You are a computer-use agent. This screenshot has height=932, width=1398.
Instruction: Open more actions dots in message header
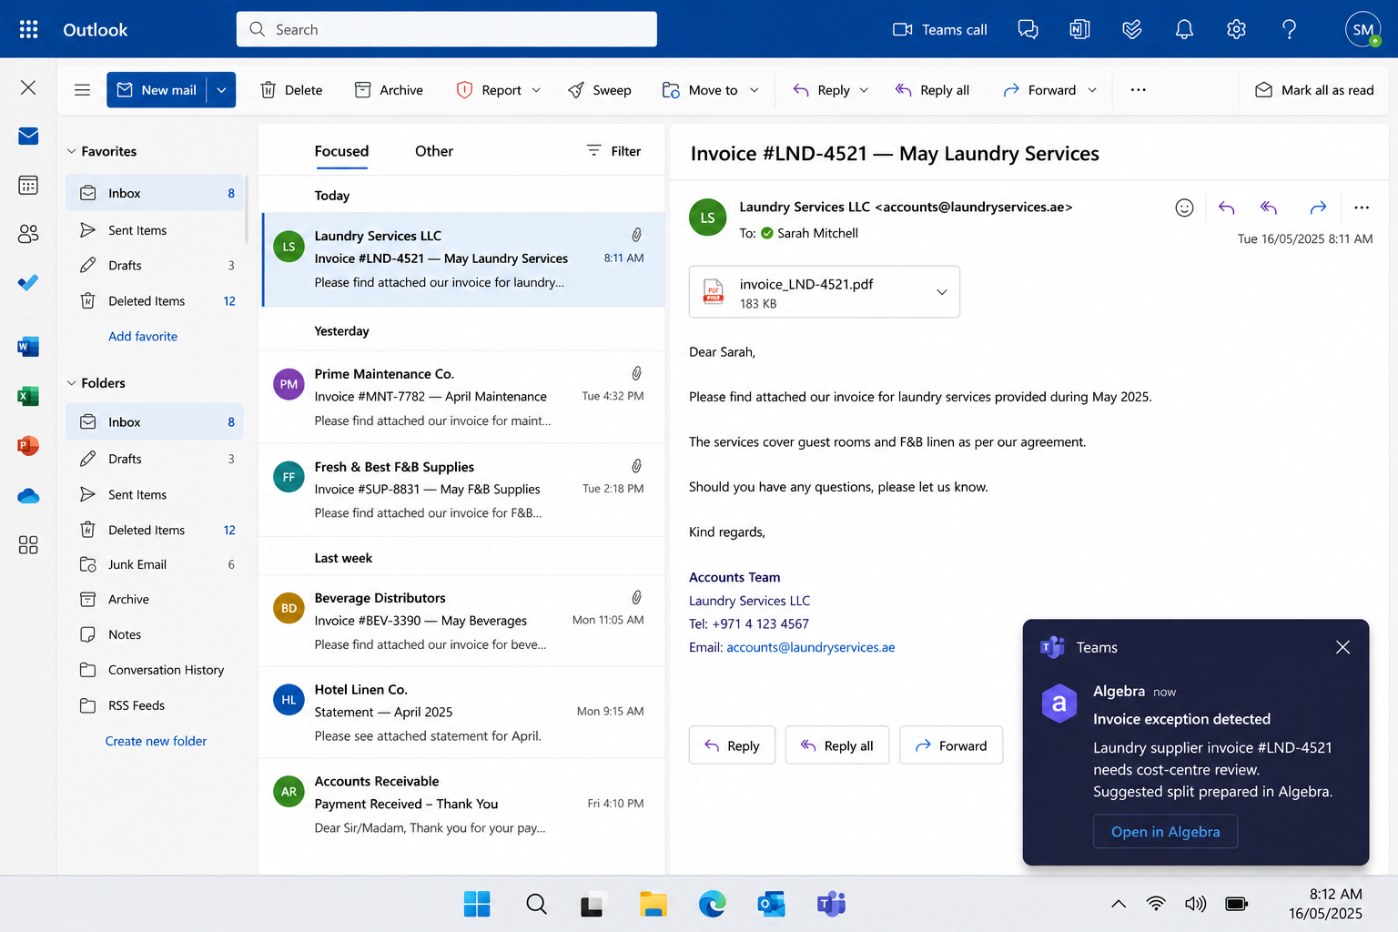point(1362,208)
